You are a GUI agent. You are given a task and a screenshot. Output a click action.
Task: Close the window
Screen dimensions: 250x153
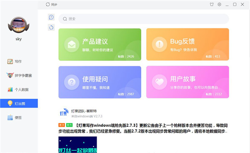click(242, 5)
